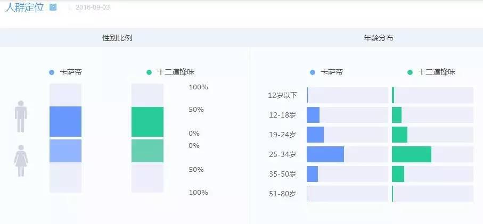Click 十二道锋味 green bar for 35-50岁
Screen dimensions: 483x224
point(398,174)
